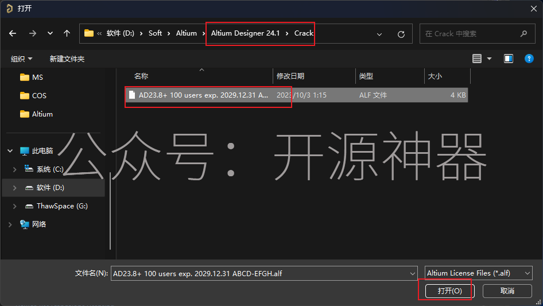Open the Altium License Files (*.alf) filter
The width and height of the screenshot is (543, 306).
(x=479, y=273)
